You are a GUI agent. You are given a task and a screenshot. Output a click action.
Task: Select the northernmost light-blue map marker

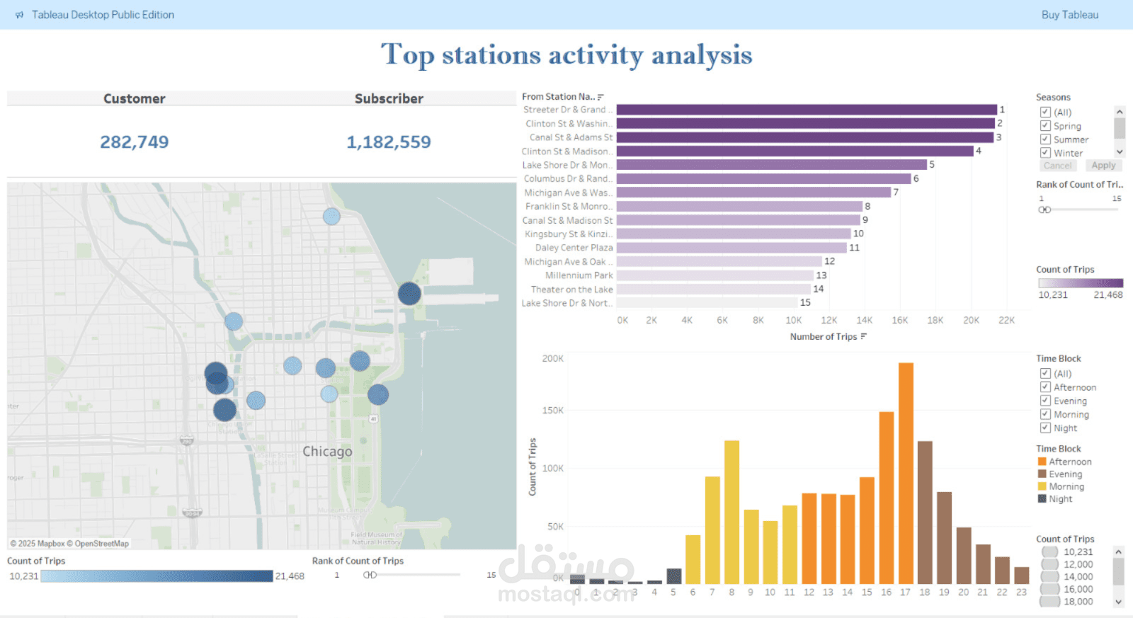tap(331, 217)
